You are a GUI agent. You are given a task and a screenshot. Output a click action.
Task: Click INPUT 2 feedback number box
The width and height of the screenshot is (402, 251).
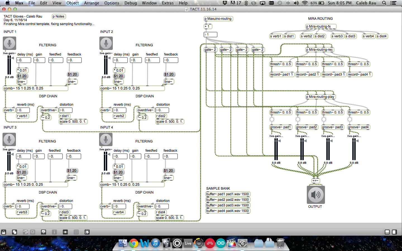point(171,60)
